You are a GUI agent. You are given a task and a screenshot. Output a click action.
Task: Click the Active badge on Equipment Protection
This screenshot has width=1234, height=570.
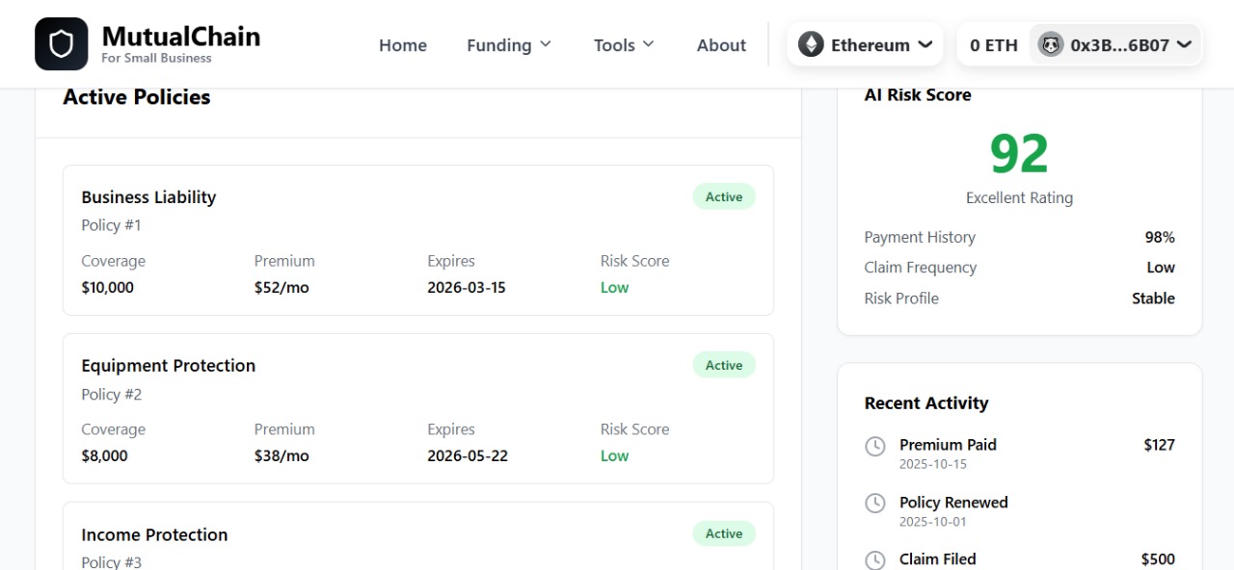[724, 366]
